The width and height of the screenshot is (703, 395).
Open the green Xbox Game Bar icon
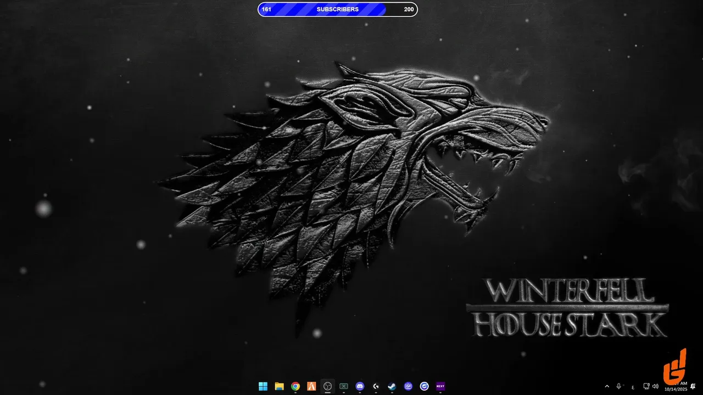click(x=344, y=386)
